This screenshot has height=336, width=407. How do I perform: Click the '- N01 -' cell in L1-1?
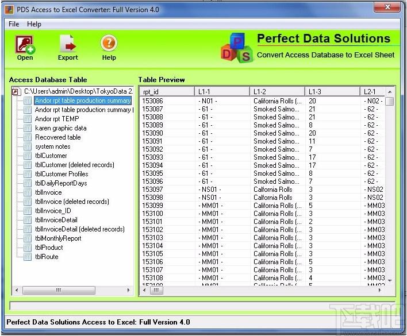(x=208, y=101)
